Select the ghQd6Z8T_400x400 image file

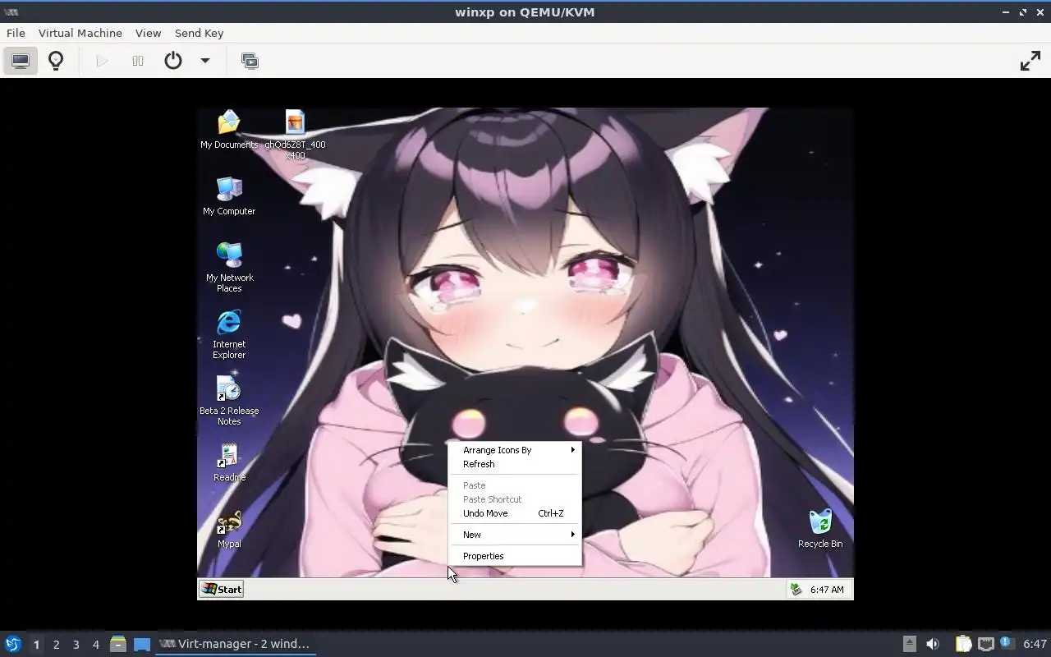(295, 136)
